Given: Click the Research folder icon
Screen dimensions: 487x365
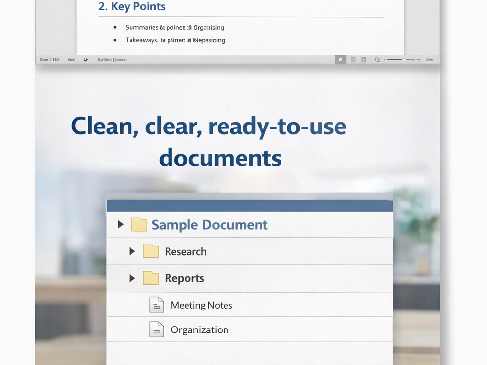Looking at the screenshot, I should pos(150,251).
